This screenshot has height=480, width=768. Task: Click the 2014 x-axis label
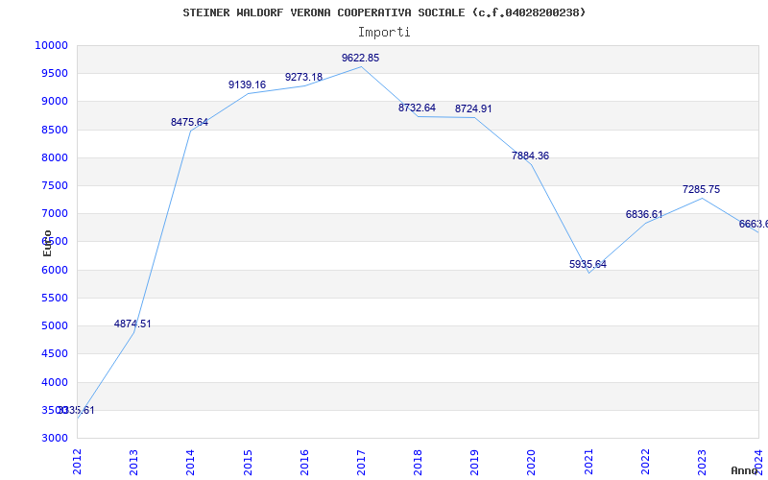[190, 462]
